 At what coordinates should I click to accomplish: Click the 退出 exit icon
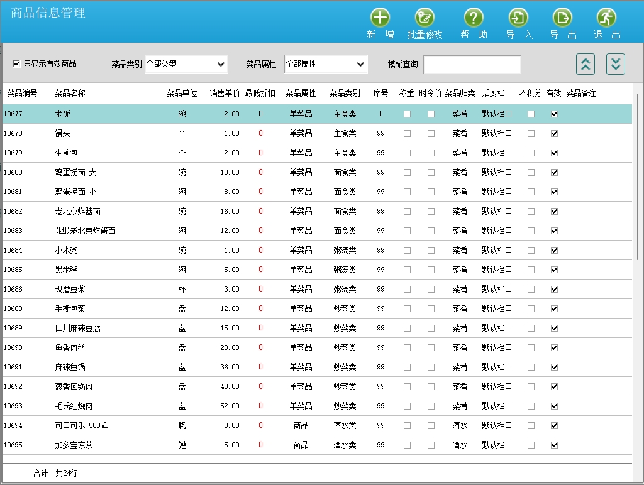point(606,18)
